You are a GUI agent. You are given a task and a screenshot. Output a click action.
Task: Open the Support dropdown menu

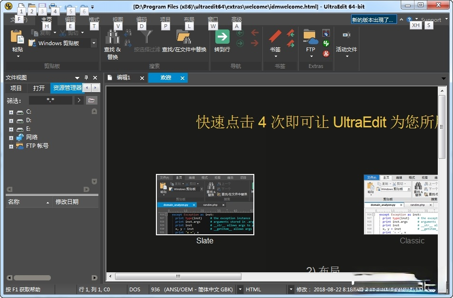pyautogui.click(x=446, y=19)
